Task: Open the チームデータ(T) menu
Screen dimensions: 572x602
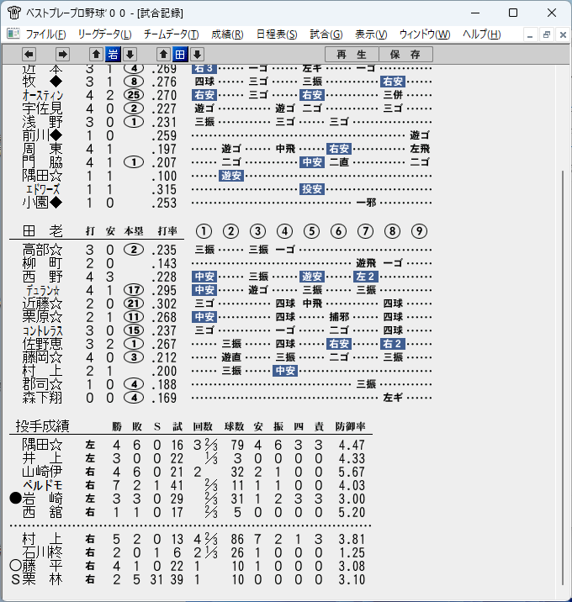Action: coord(172,34)
